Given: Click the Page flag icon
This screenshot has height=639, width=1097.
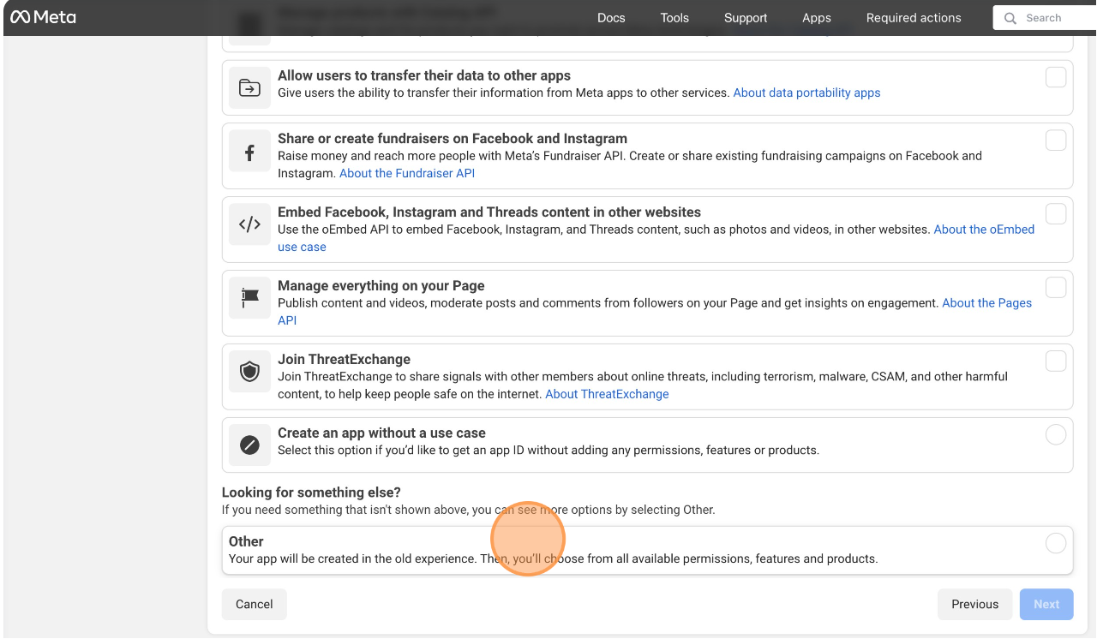Looking at the screenshot, I should [249, 298].
